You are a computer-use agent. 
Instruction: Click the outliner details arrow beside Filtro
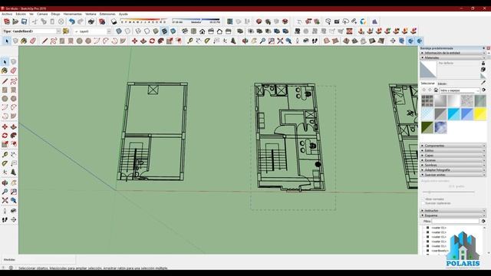pos(483,222)
